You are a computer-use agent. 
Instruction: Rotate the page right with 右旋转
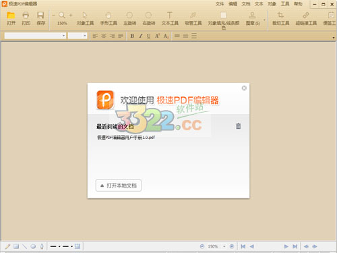(149, 18)
